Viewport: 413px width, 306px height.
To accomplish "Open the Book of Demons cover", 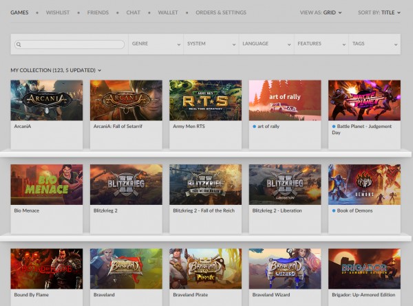I will pos(364,184).
